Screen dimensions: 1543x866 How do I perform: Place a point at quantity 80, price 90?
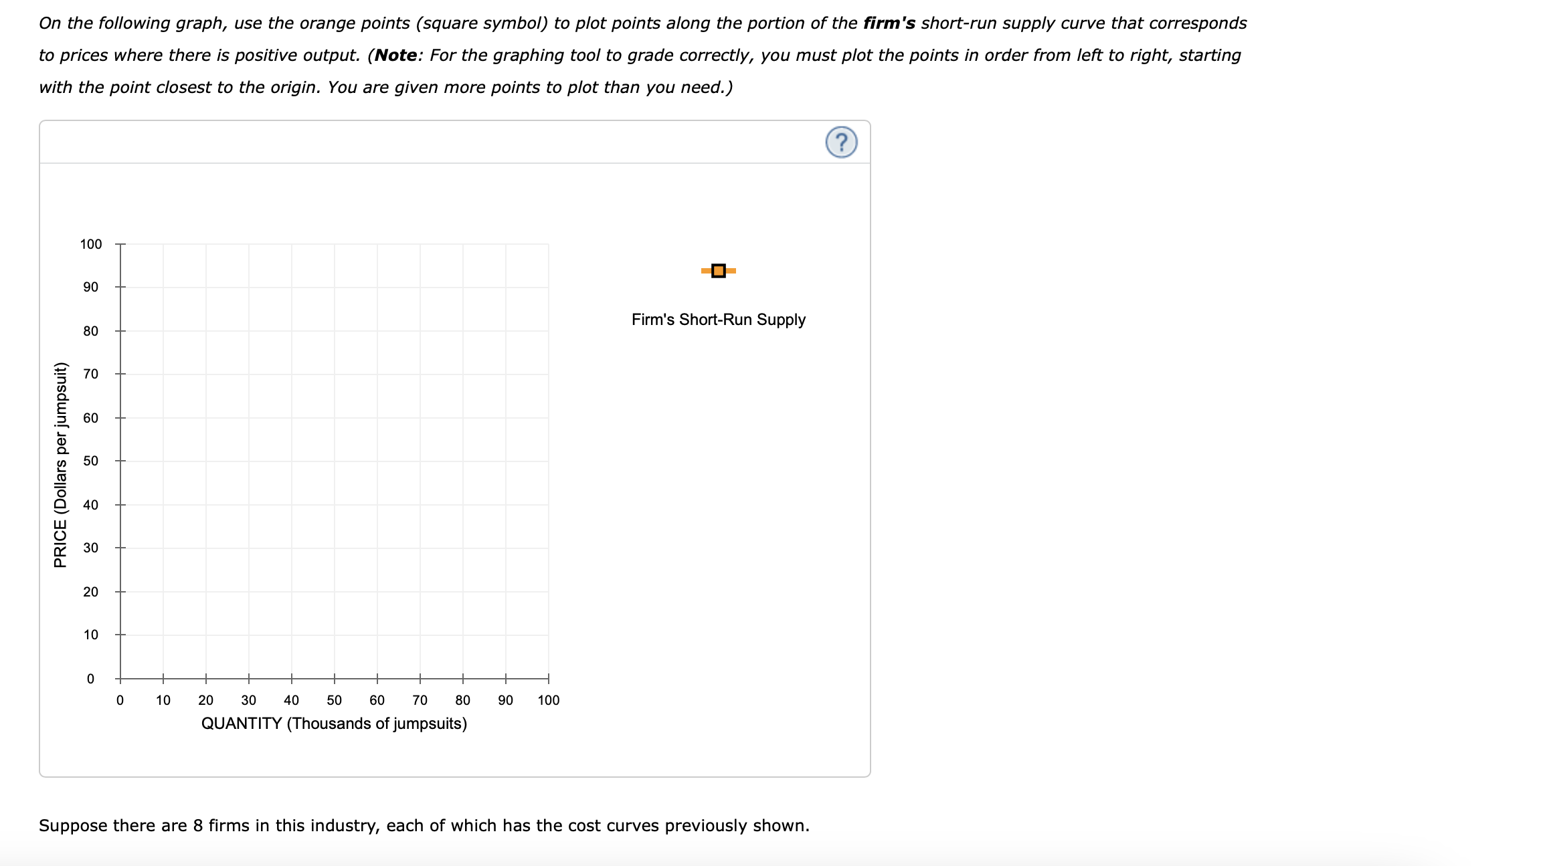463,288
